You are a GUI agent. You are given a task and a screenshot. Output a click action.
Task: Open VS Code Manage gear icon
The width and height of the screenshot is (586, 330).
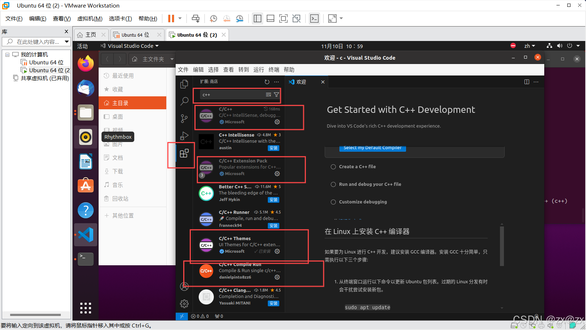coord(184,304)
